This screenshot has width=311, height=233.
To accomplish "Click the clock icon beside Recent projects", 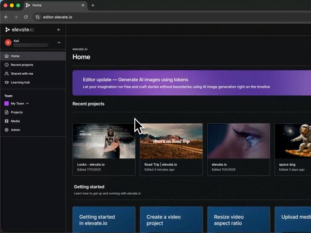I will click(x=7, y=65).
